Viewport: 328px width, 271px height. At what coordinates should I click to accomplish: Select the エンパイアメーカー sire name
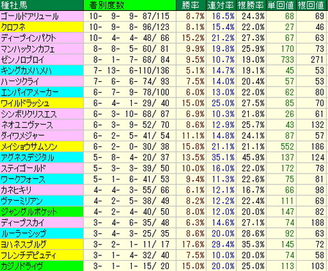pos(29,92)
